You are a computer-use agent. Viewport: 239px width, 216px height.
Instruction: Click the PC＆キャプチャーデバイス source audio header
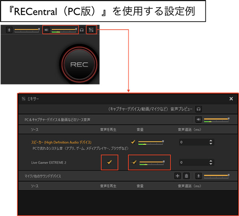coord(57,119)
